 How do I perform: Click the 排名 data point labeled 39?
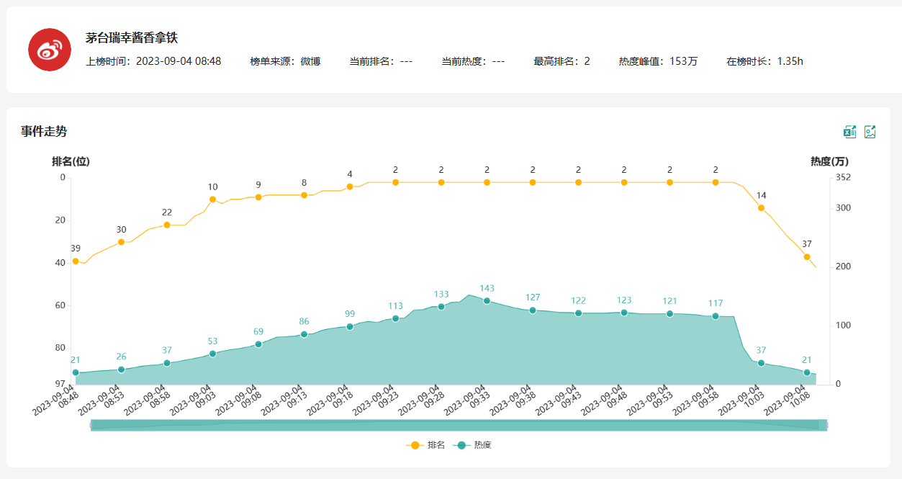tap(76, 261)
